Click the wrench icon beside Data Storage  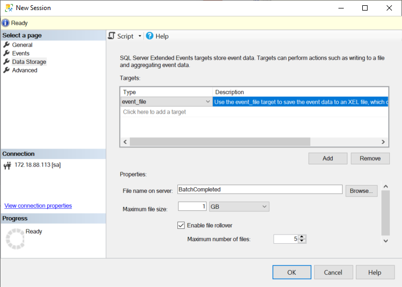click(x=6, y=62)
